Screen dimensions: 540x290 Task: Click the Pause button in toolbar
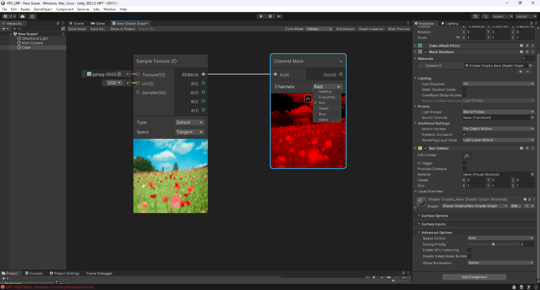(x=270, y=16)
